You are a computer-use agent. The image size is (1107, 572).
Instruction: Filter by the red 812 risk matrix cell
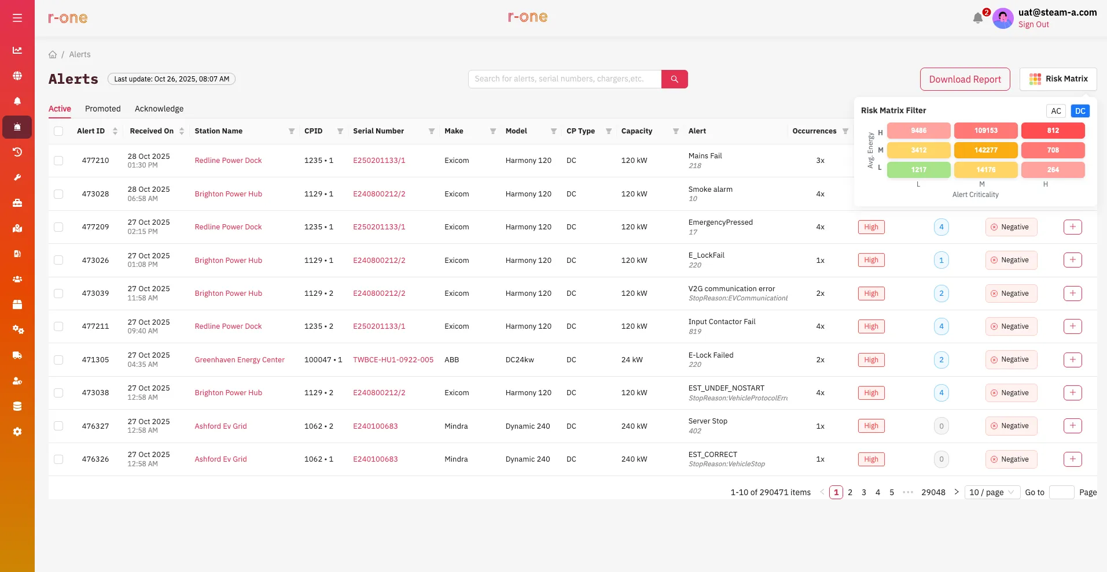click(1053, 131)
